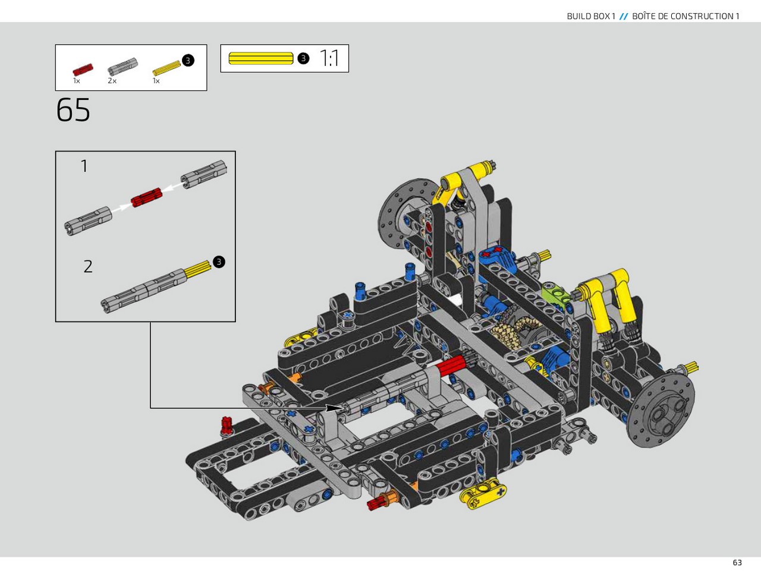Click the page number 63
This screenshot has height=579, width=761.
point(737,562)
